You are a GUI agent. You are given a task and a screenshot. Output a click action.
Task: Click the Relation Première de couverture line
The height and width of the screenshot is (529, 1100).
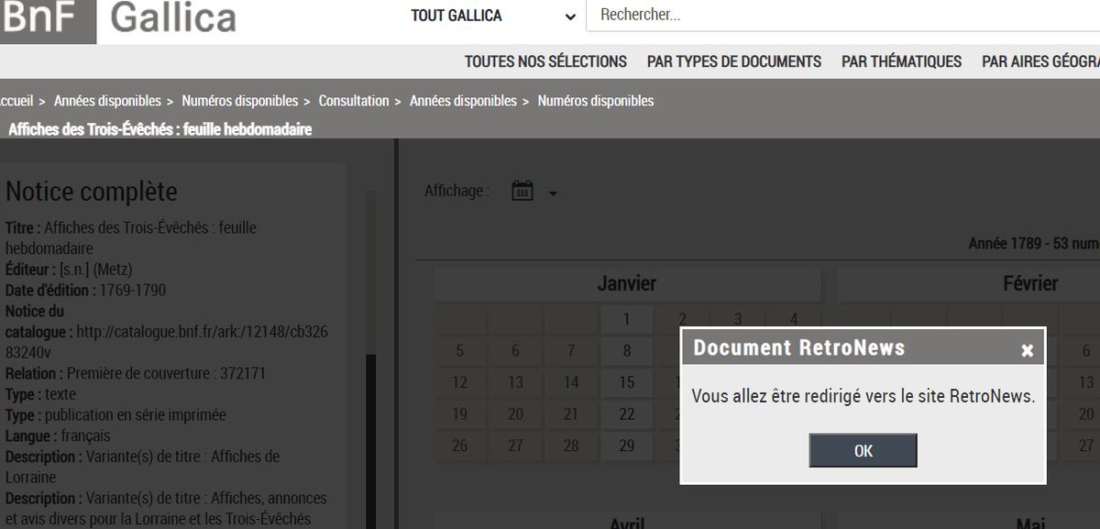click(x=136, y=373)
